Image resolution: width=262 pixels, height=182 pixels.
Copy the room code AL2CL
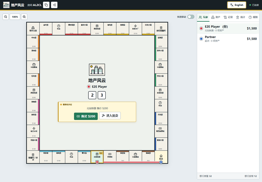coord(46,5)
